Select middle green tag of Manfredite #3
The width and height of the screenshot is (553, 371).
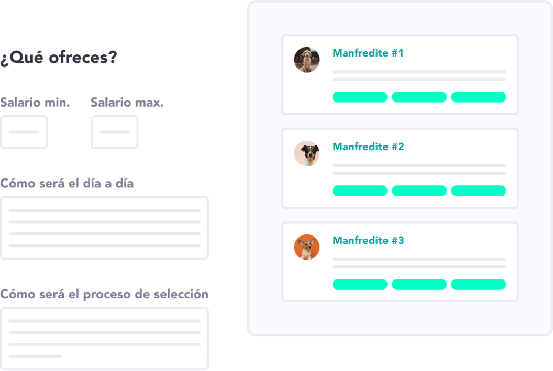419,284
